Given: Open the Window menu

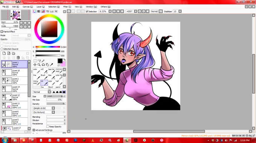Looking at the screenshot, I should click(91, 7).
